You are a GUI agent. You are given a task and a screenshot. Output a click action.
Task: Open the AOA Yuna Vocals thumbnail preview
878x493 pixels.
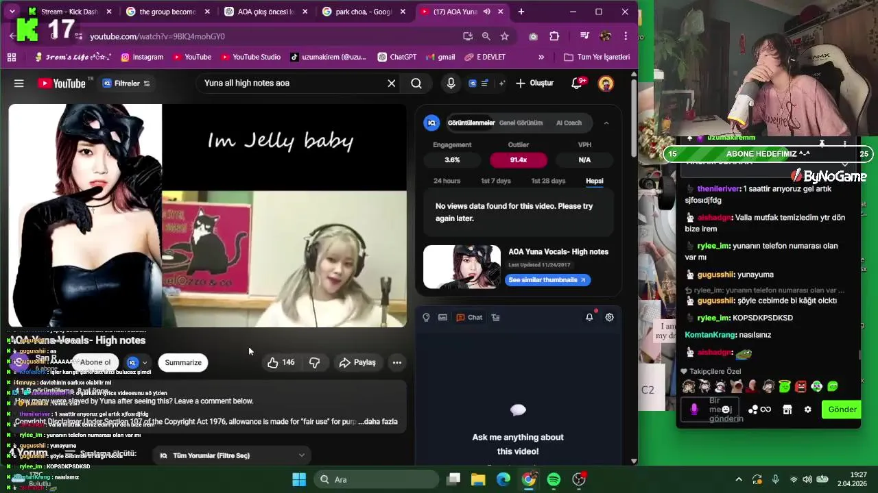462,267
